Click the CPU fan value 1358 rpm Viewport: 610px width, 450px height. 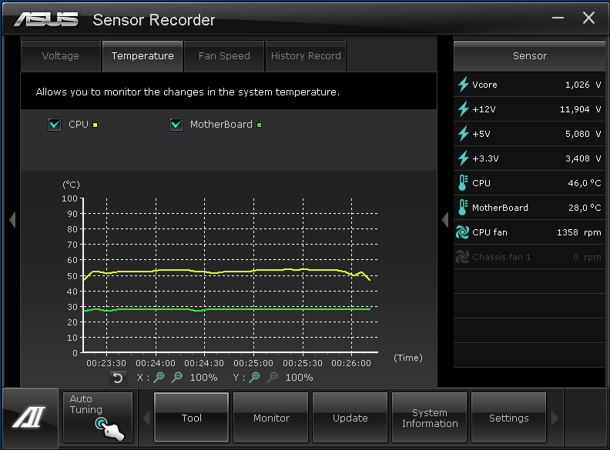[x=579, y=232]
